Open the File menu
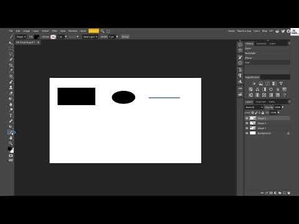This screenshot has height=224, width=299. coord(11,31)
